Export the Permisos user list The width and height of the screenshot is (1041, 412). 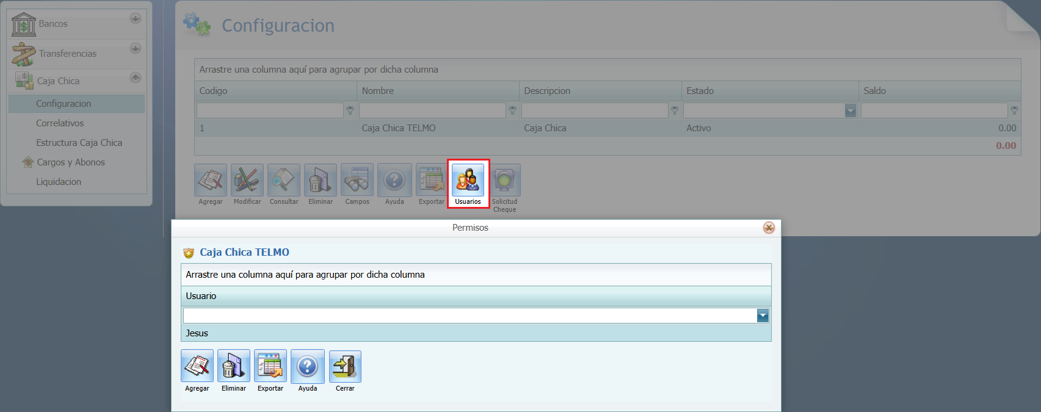coord(270,366)
